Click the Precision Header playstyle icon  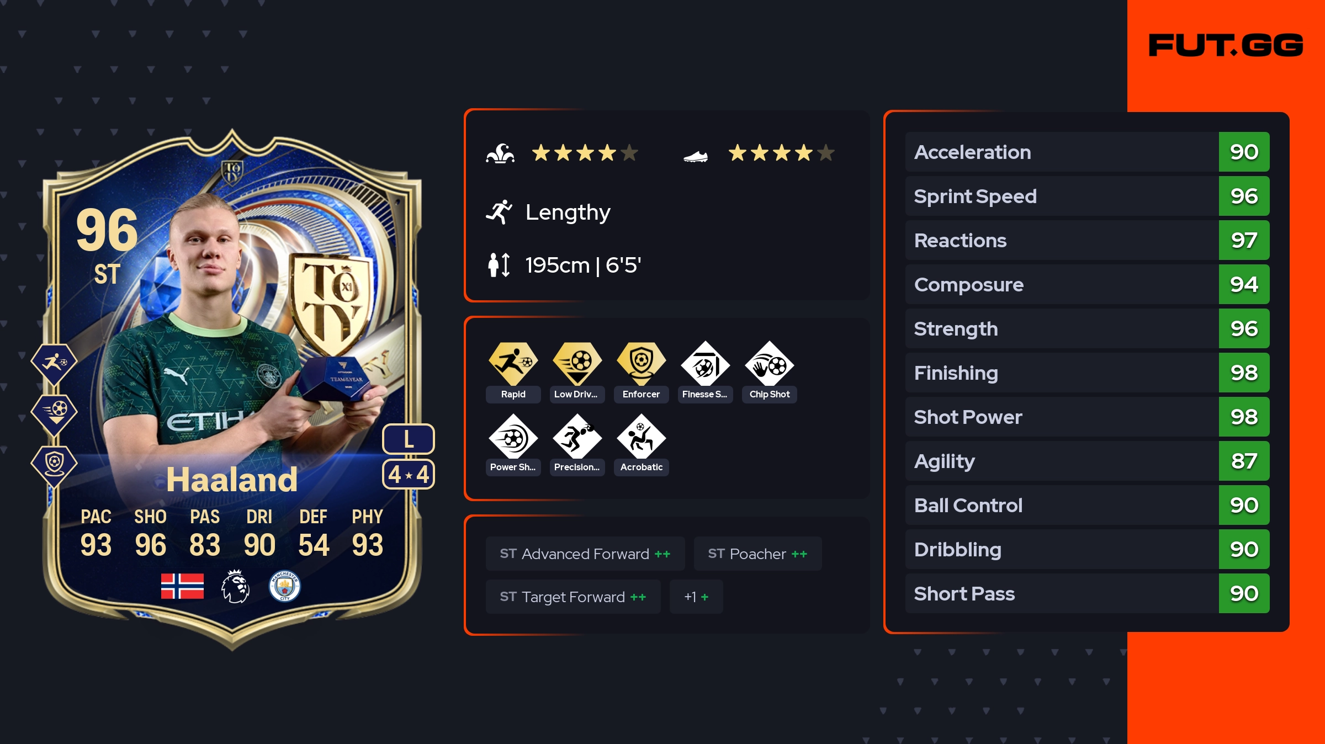(x=577, y=437)
